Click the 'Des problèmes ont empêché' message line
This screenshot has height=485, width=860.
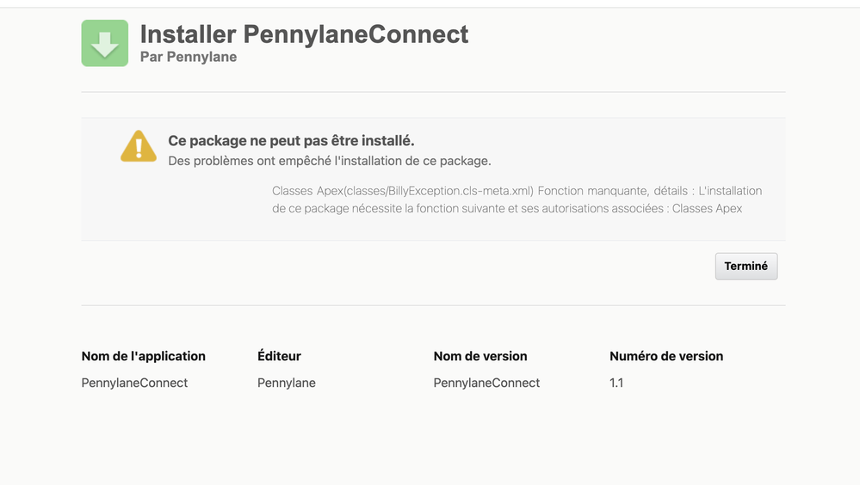click(x=329, y=161)
